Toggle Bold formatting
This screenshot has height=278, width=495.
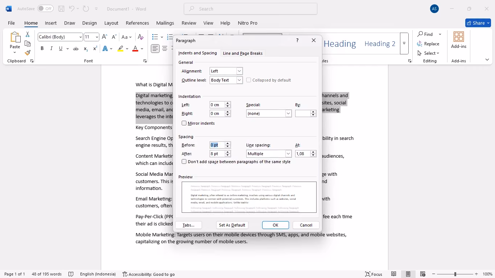(42, 49)
